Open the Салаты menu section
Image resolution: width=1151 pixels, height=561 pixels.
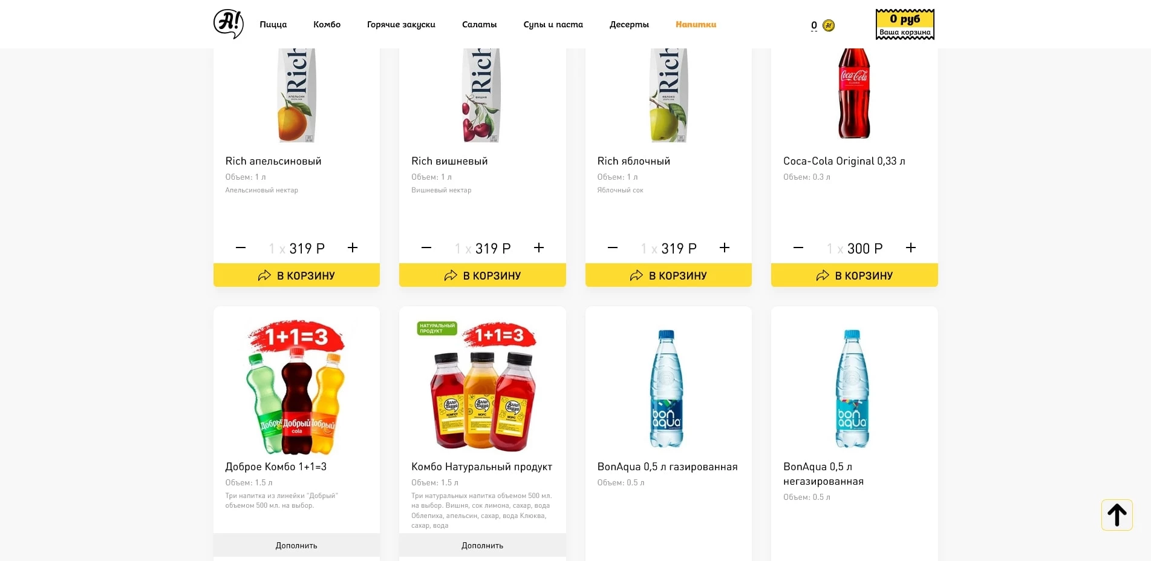coord(479,25)
